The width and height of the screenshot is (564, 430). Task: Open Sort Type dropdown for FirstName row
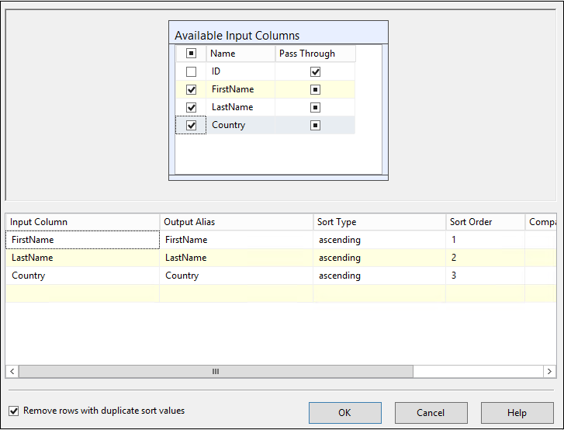379,240
